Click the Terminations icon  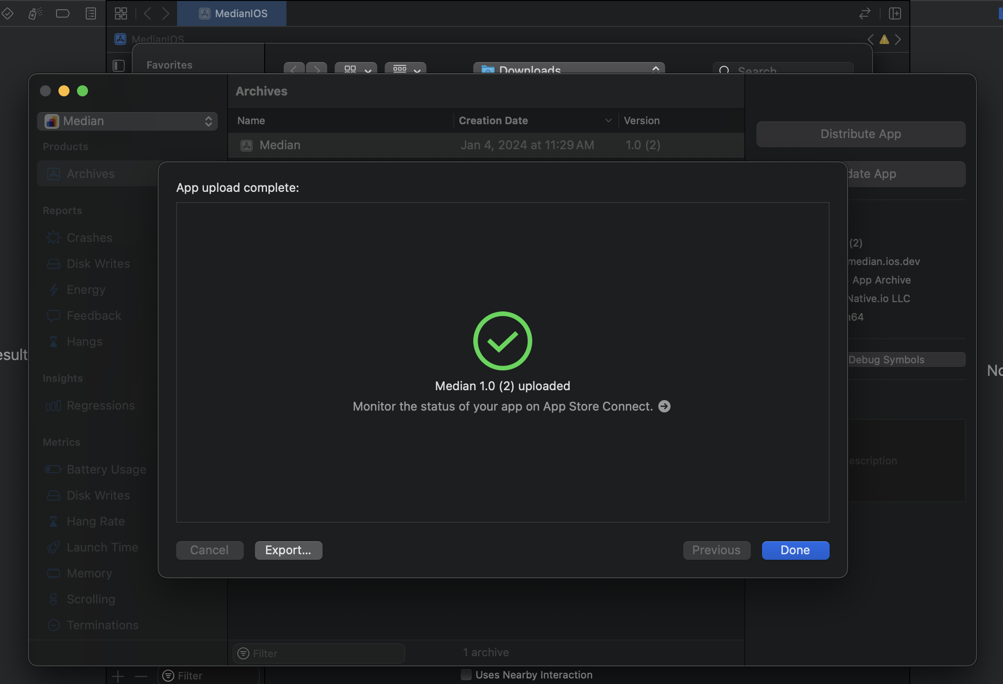pos(53,625)
